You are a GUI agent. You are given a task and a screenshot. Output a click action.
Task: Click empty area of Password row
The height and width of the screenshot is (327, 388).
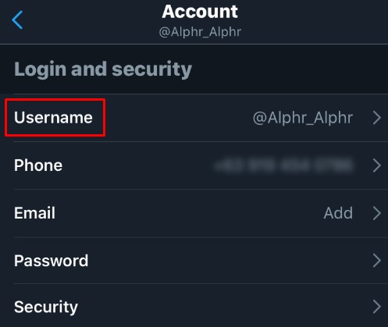[x=229, y=261]
